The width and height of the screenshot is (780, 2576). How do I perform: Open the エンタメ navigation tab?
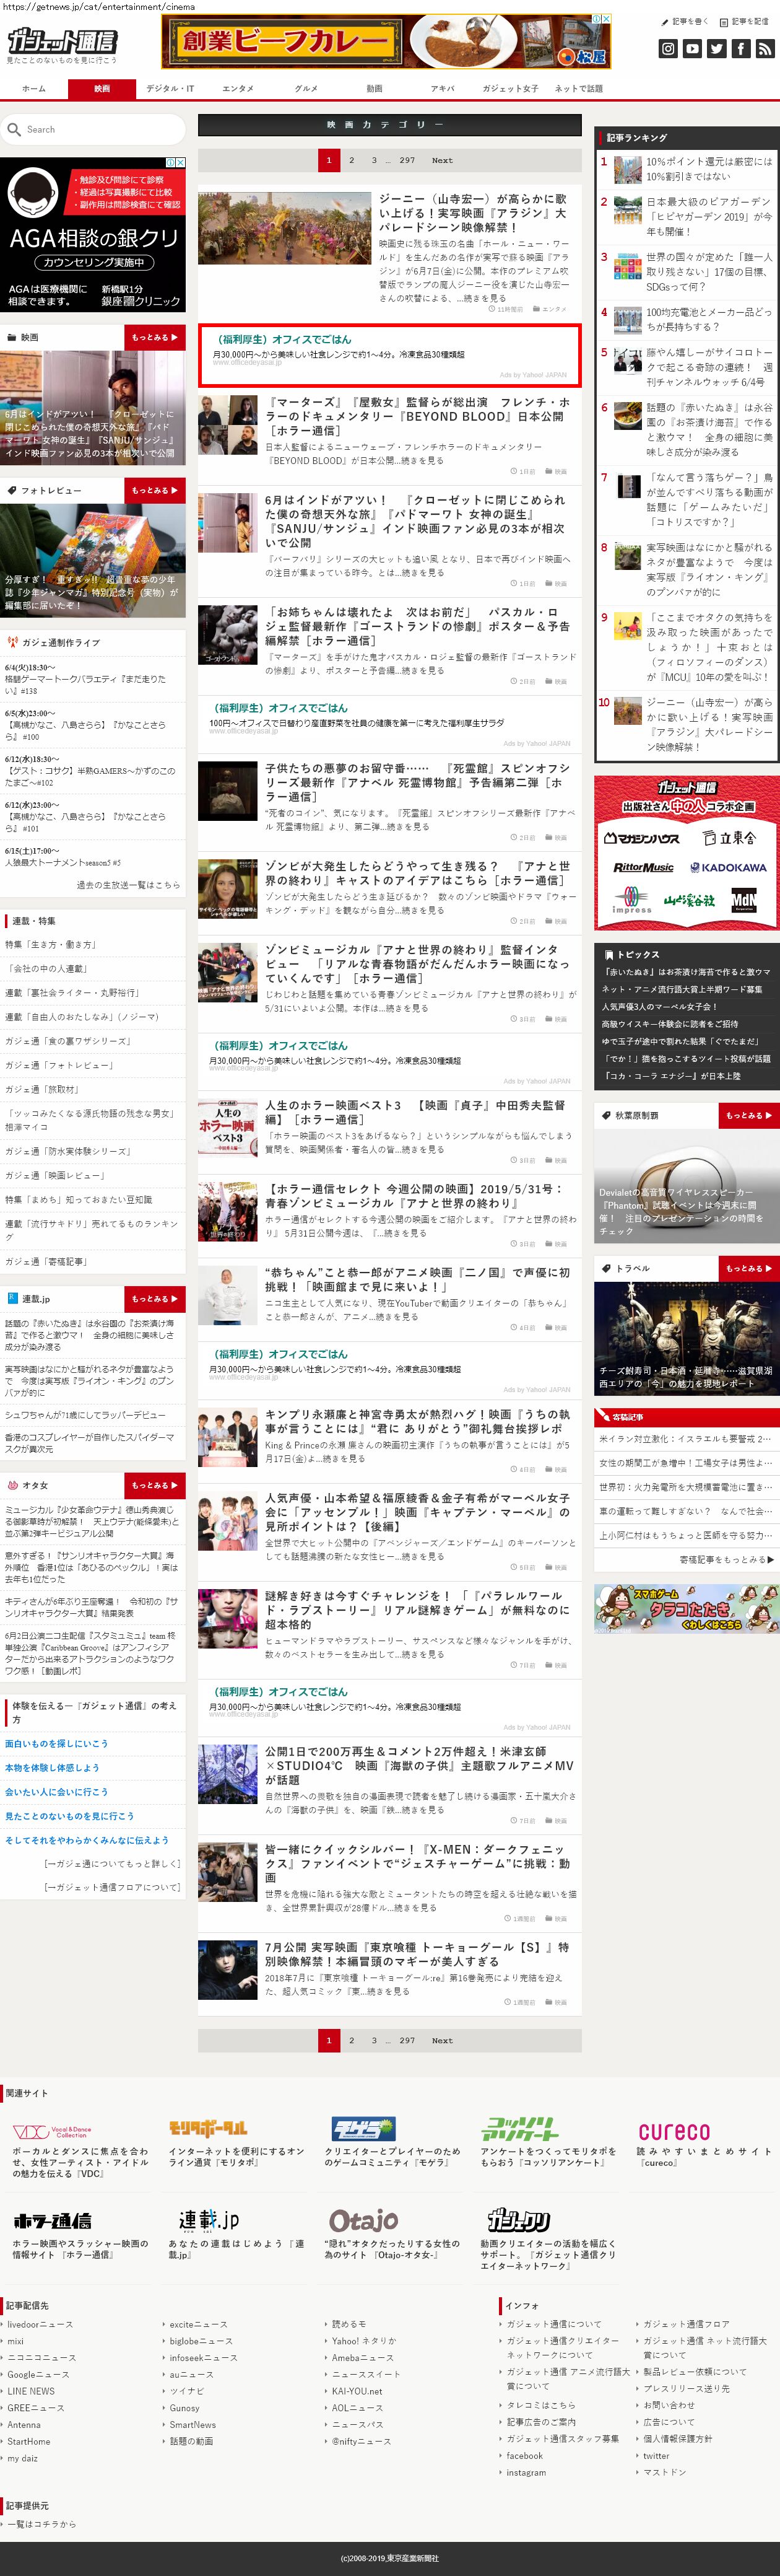[238, 89]
